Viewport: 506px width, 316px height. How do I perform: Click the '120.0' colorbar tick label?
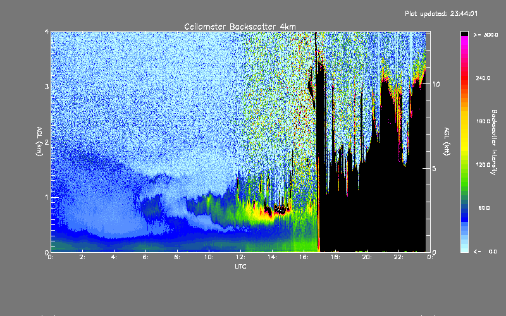[x=483, y=165]
